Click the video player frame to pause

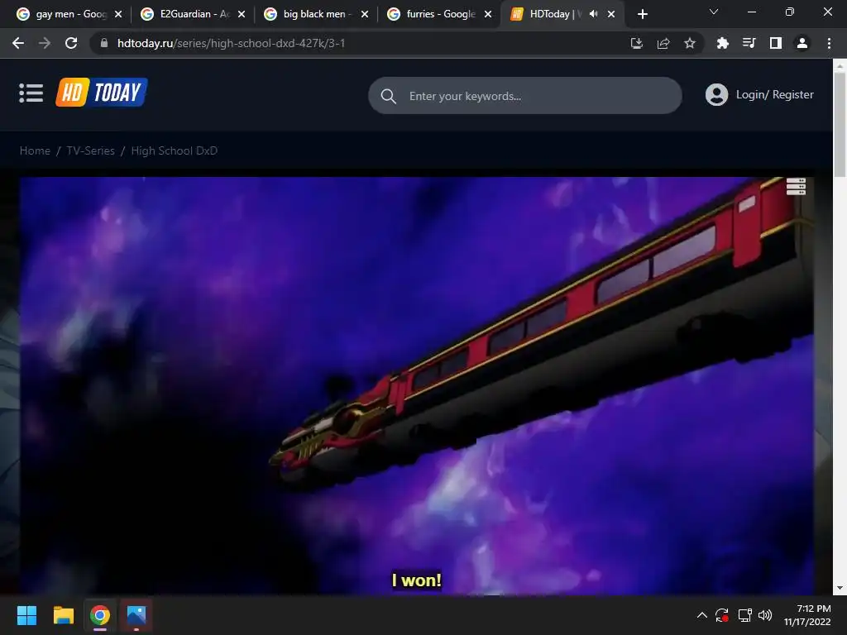coord(417,385)
